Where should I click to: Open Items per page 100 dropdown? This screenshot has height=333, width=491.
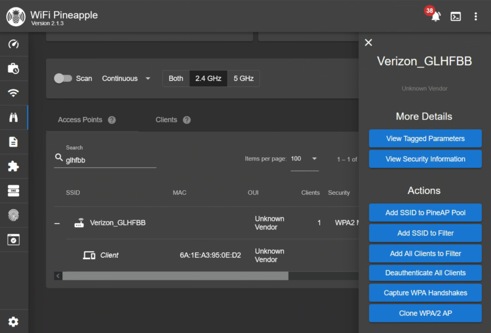point(304,159)
